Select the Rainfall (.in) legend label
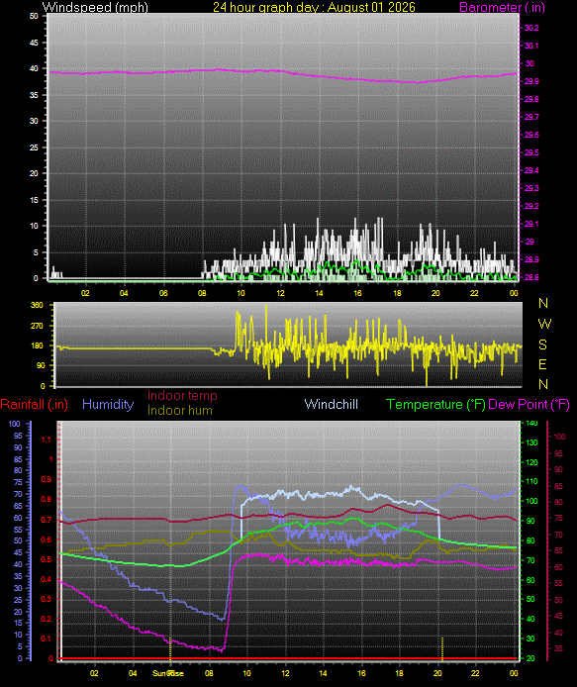577x687 pixels. pyautogui.click(x=35, y=404)
